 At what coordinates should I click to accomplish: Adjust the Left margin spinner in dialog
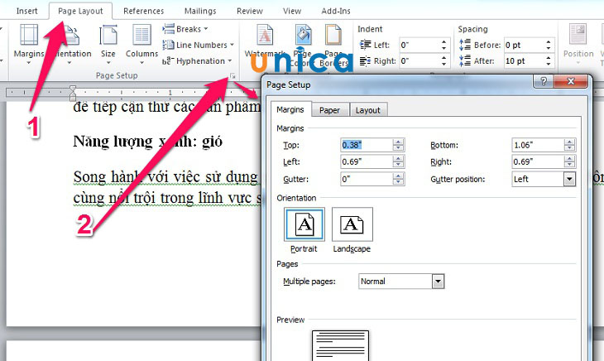pyautogui.click(x=398, y=161)
